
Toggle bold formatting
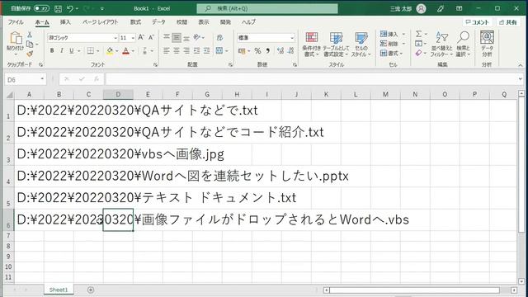pyautogui.click(x=52, y=51)
